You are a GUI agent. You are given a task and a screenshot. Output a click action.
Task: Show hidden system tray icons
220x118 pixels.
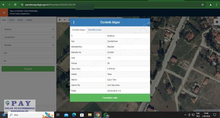coord(185,115)
